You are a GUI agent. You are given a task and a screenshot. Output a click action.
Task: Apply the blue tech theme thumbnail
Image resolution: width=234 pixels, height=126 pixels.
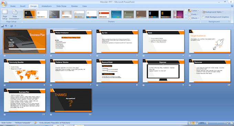tap(116, 14)
